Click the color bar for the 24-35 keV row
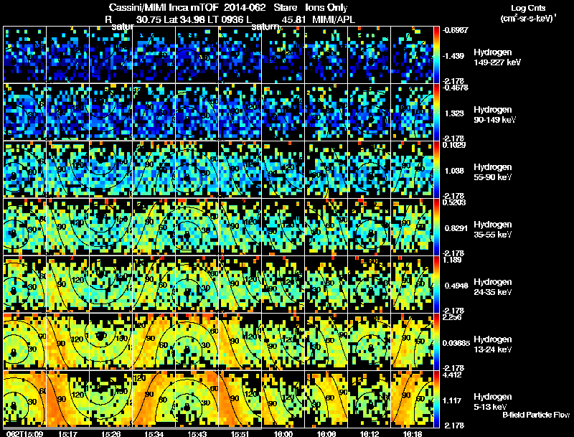574x437 pixels. click(436, 284)
